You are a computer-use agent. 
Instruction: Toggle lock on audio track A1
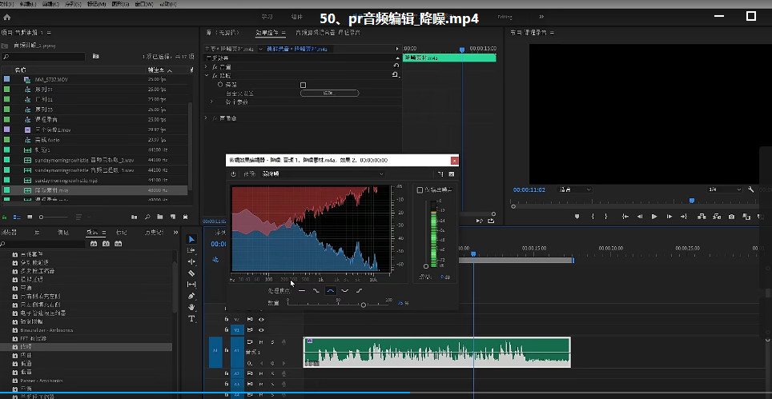[x=226, y=350]
